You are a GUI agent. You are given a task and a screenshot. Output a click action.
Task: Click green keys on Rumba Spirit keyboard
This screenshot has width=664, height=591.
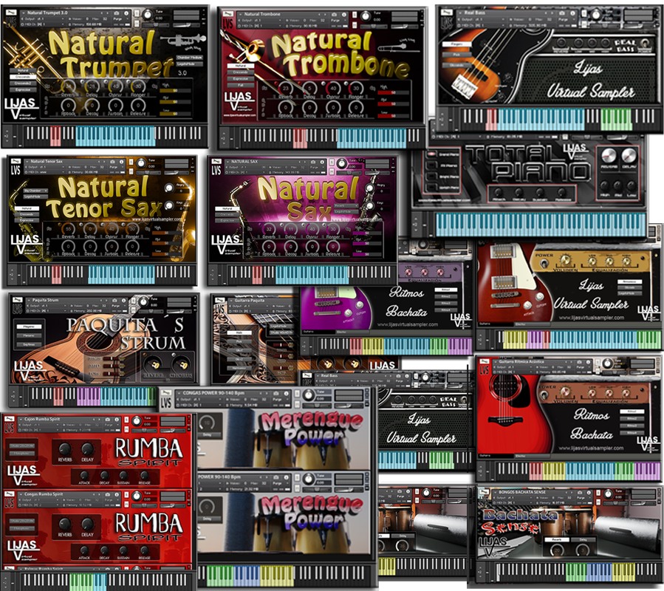(82, 581)
